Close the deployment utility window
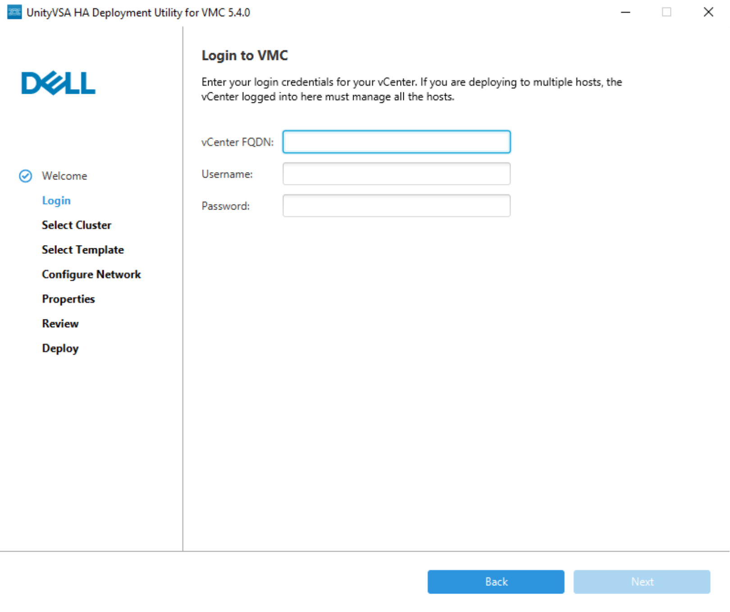 [x=708, y=12]
